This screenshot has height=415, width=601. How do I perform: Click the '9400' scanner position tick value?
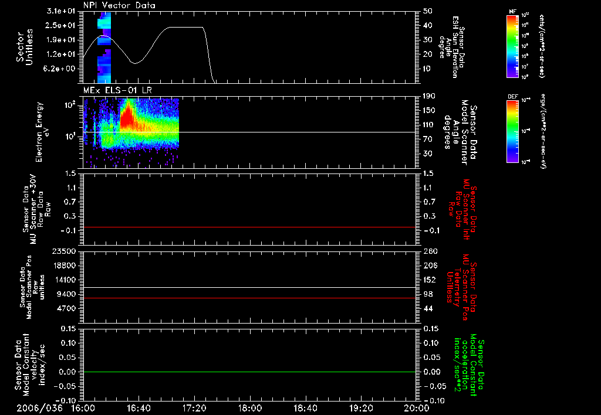coord(66,294)
